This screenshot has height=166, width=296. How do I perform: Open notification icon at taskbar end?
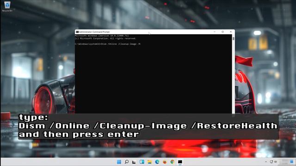click(x=292, y=162)
